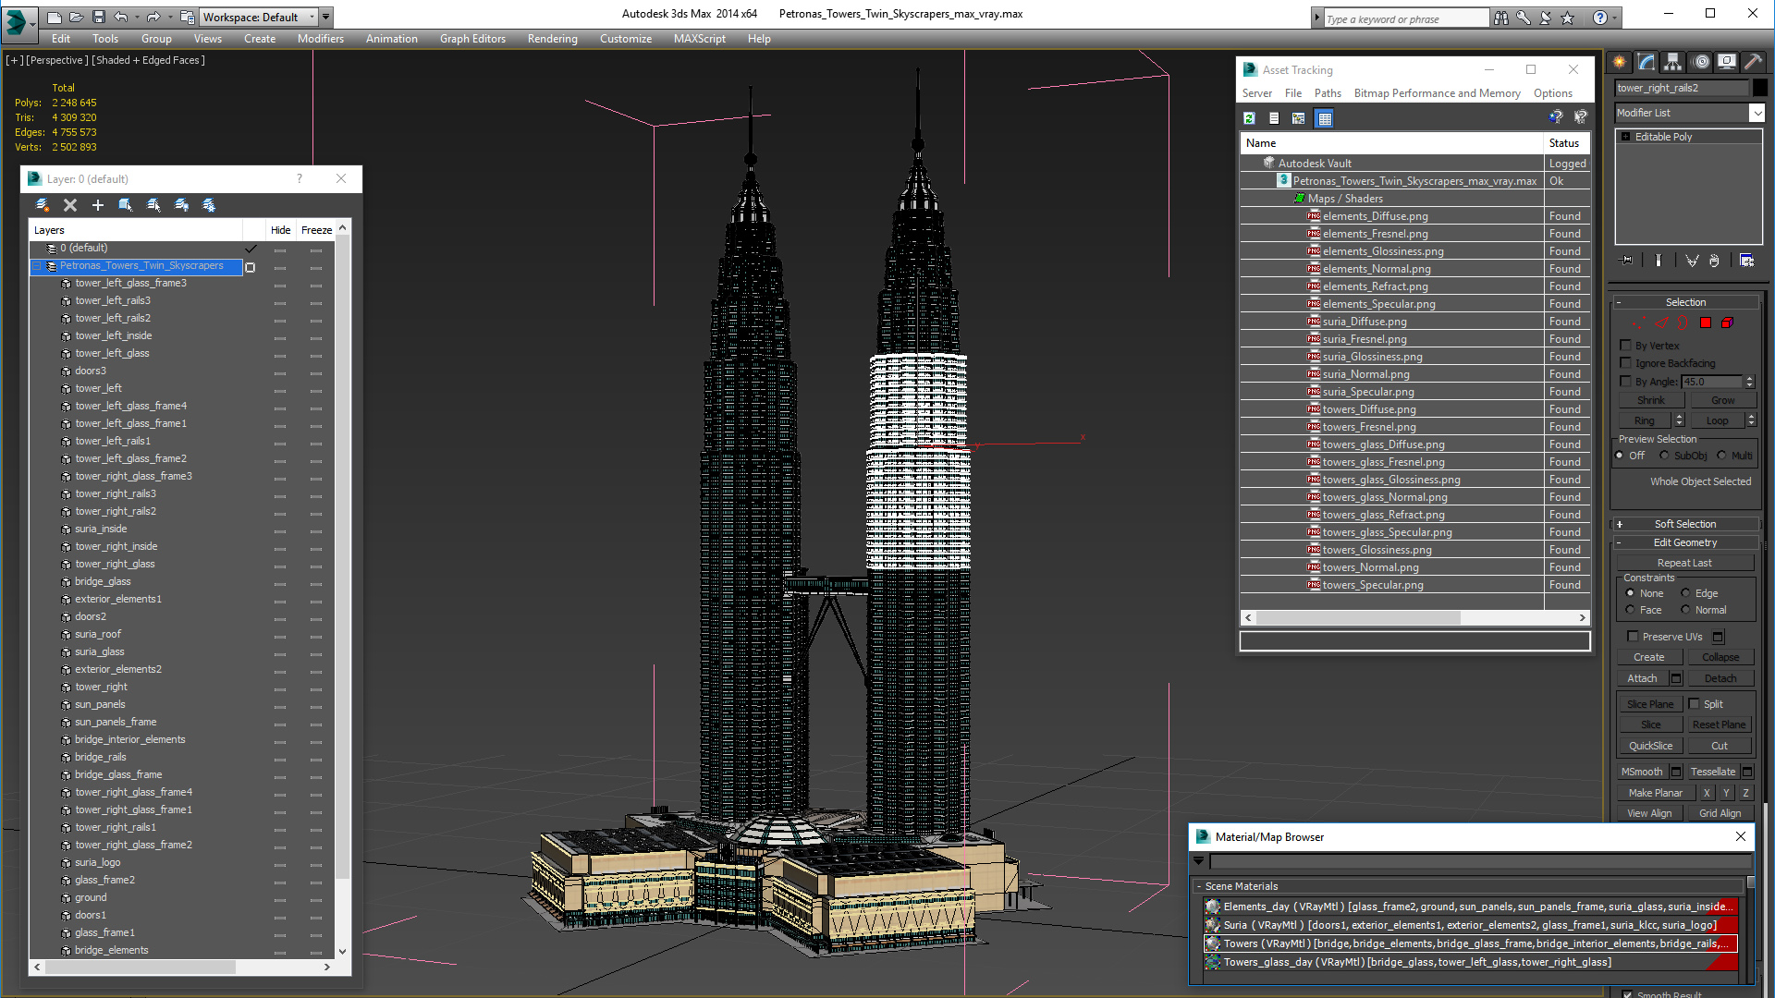Collapse the Selection rollout
Screen dimensions: 1775x998
tap(1686, 302)
